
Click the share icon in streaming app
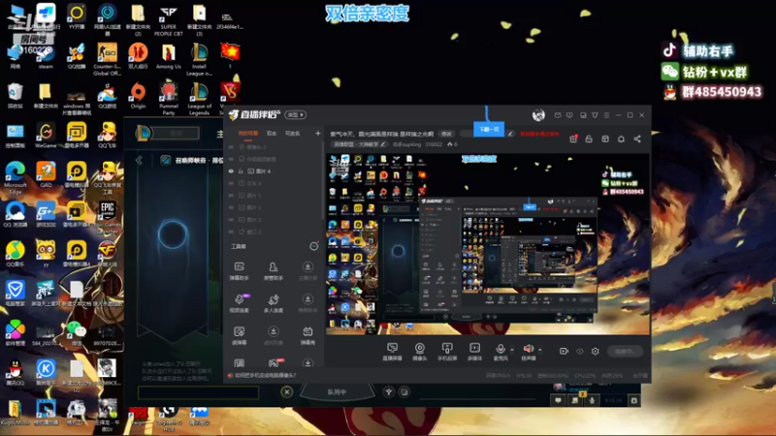[x=637, y=139]
